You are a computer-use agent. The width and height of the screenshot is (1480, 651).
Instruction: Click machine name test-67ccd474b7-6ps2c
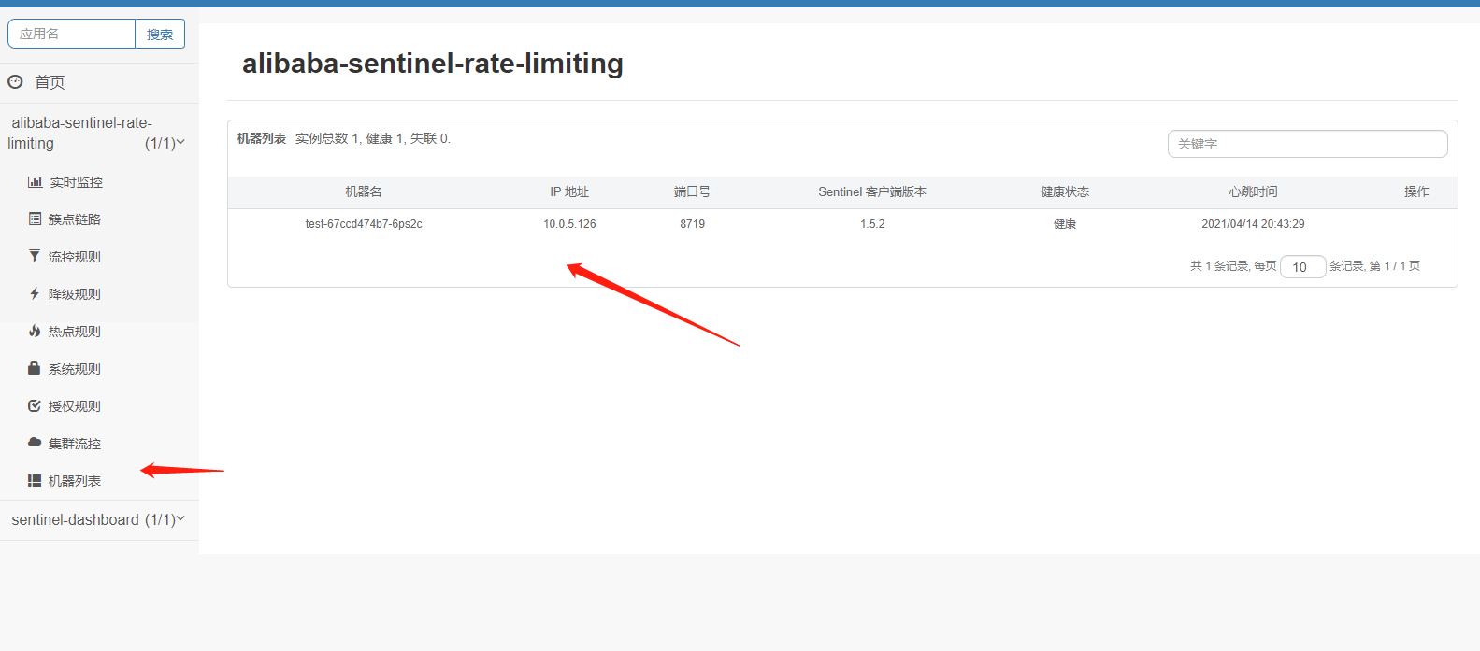point(364,224)
